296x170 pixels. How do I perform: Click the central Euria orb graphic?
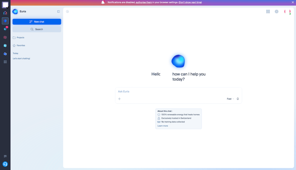(178, 61)
